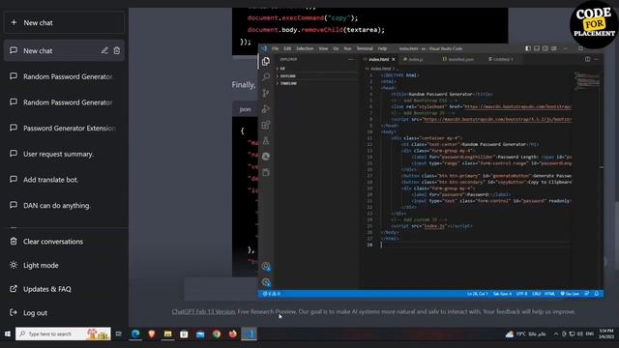Switch to the Untitled-1 editor tab
The image size is (619, 348).
pos(501,59)
